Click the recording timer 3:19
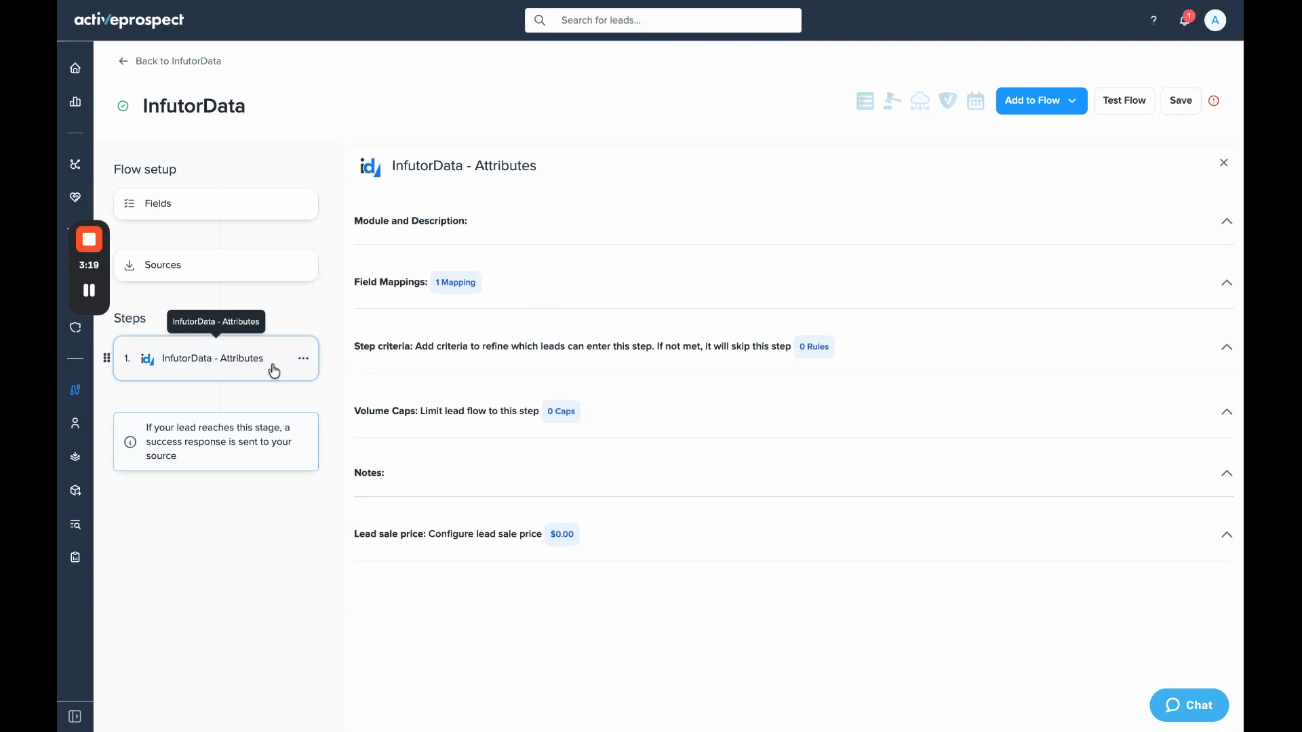The image size is (1302, 732). (x=89, y=265)
